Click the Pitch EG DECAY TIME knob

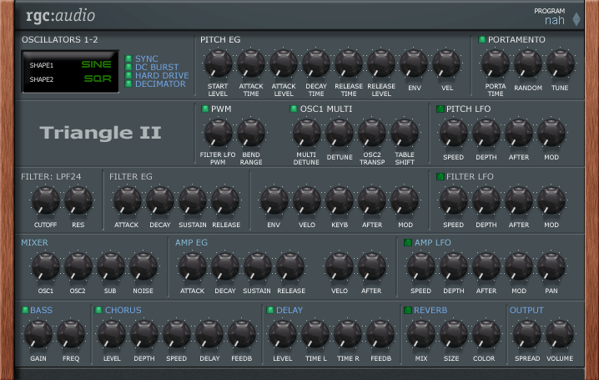[316, 63]
